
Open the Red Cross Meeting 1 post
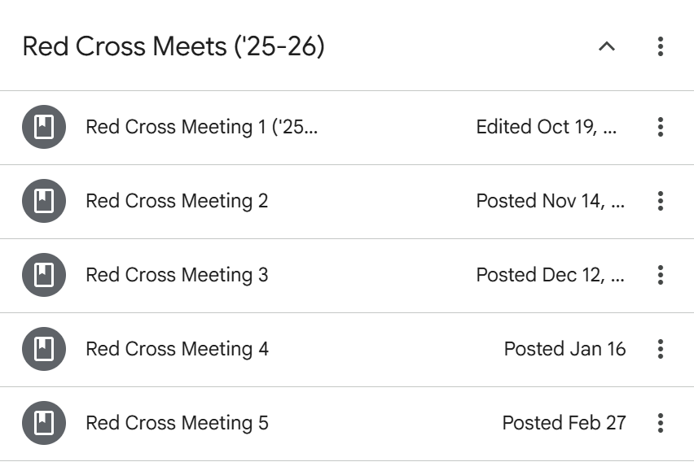[201, 127]
